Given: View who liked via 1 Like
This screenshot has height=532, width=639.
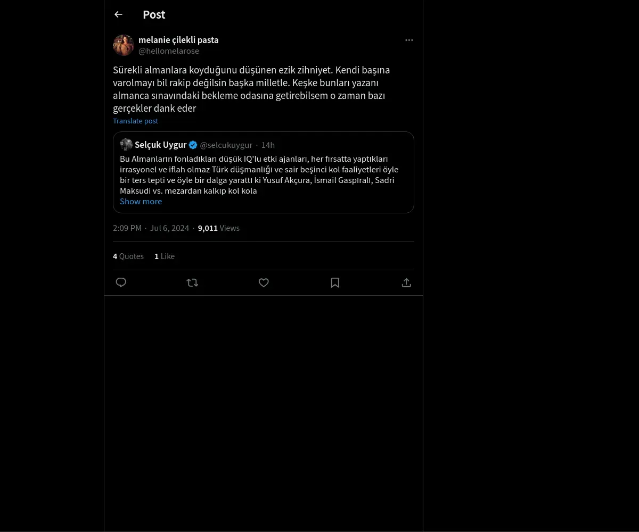Looking at the screenshot, I should point(165,256).
